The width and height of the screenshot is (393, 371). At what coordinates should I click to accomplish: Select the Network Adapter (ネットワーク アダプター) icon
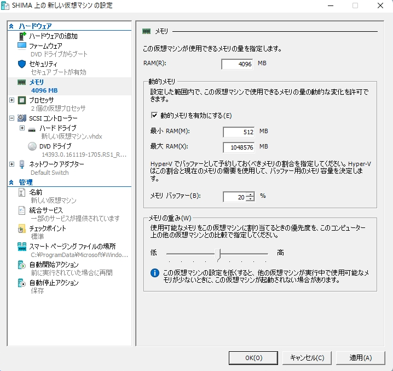[22, 164]
